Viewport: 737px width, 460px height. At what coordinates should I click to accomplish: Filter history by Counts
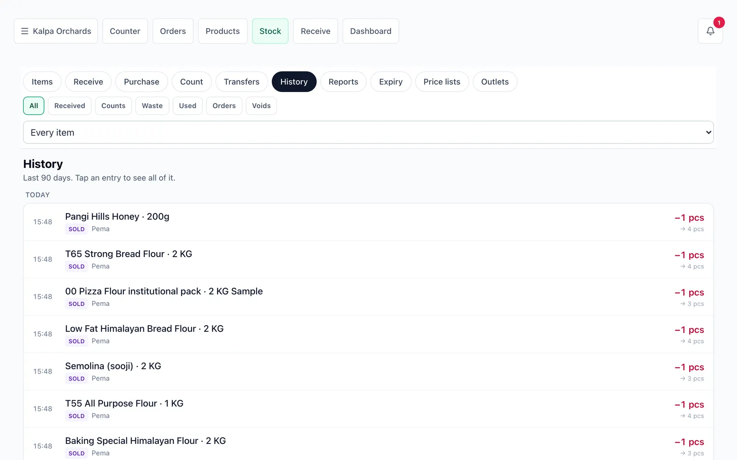coord(113,105)
